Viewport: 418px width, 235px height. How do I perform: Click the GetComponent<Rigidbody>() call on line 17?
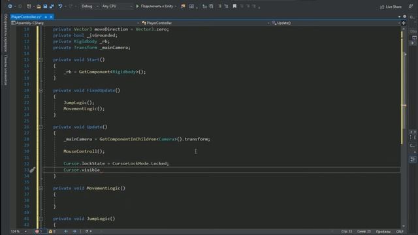[112, 72]
